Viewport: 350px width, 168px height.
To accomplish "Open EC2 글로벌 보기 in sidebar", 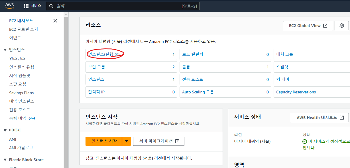I will coord(23,29).
